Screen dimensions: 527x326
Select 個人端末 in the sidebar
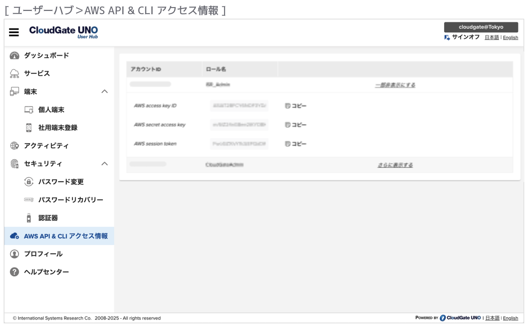pyautogui.click(x=52, y=110)
